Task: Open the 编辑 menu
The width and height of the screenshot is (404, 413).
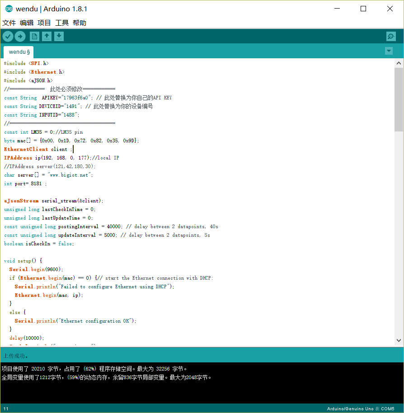Action: click(27, 23)
